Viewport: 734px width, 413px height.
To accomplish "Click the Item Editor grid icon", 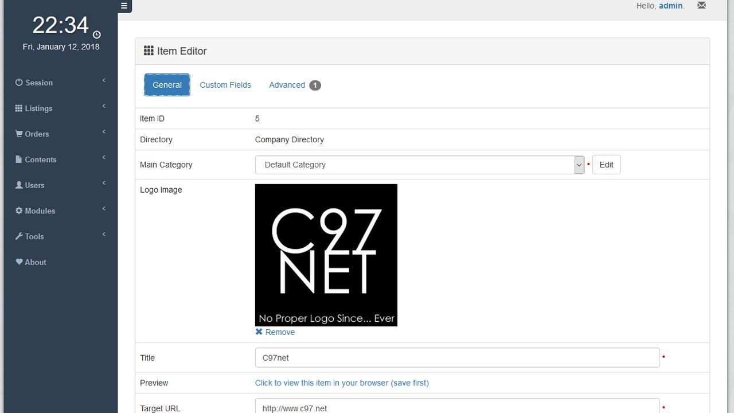I will coord(149,50).
